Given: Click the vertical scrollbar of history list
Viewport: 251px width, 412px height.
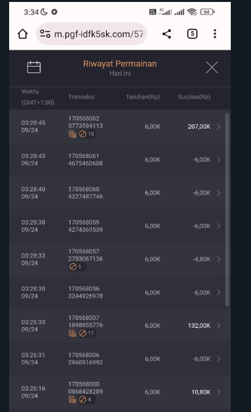Looking at the screenshot, I should [227, 210].
